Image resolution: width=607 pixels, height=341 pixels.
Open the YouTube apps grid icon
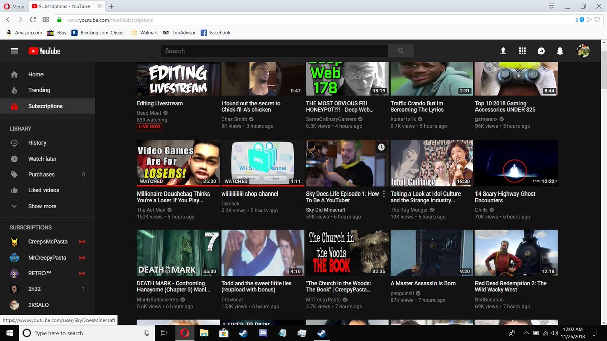[x=523, y=51]
